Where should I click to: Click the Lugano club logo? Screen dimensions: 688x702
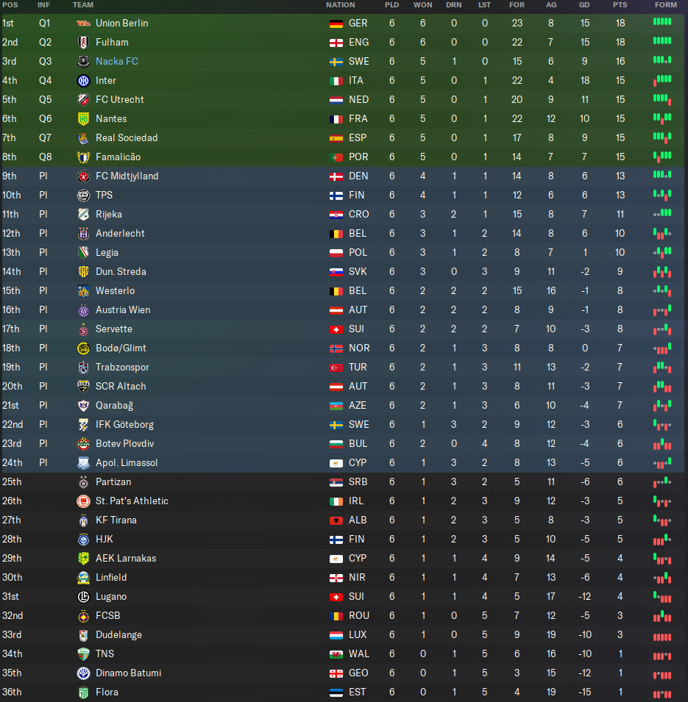[x=83, y=596]
